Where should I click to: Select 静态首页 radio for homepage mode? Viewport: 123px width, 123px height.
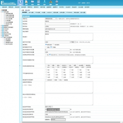(46, 45)
